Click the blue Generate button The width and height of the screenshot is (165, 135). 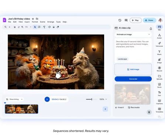pyautogui.click(x=133, y=79)
